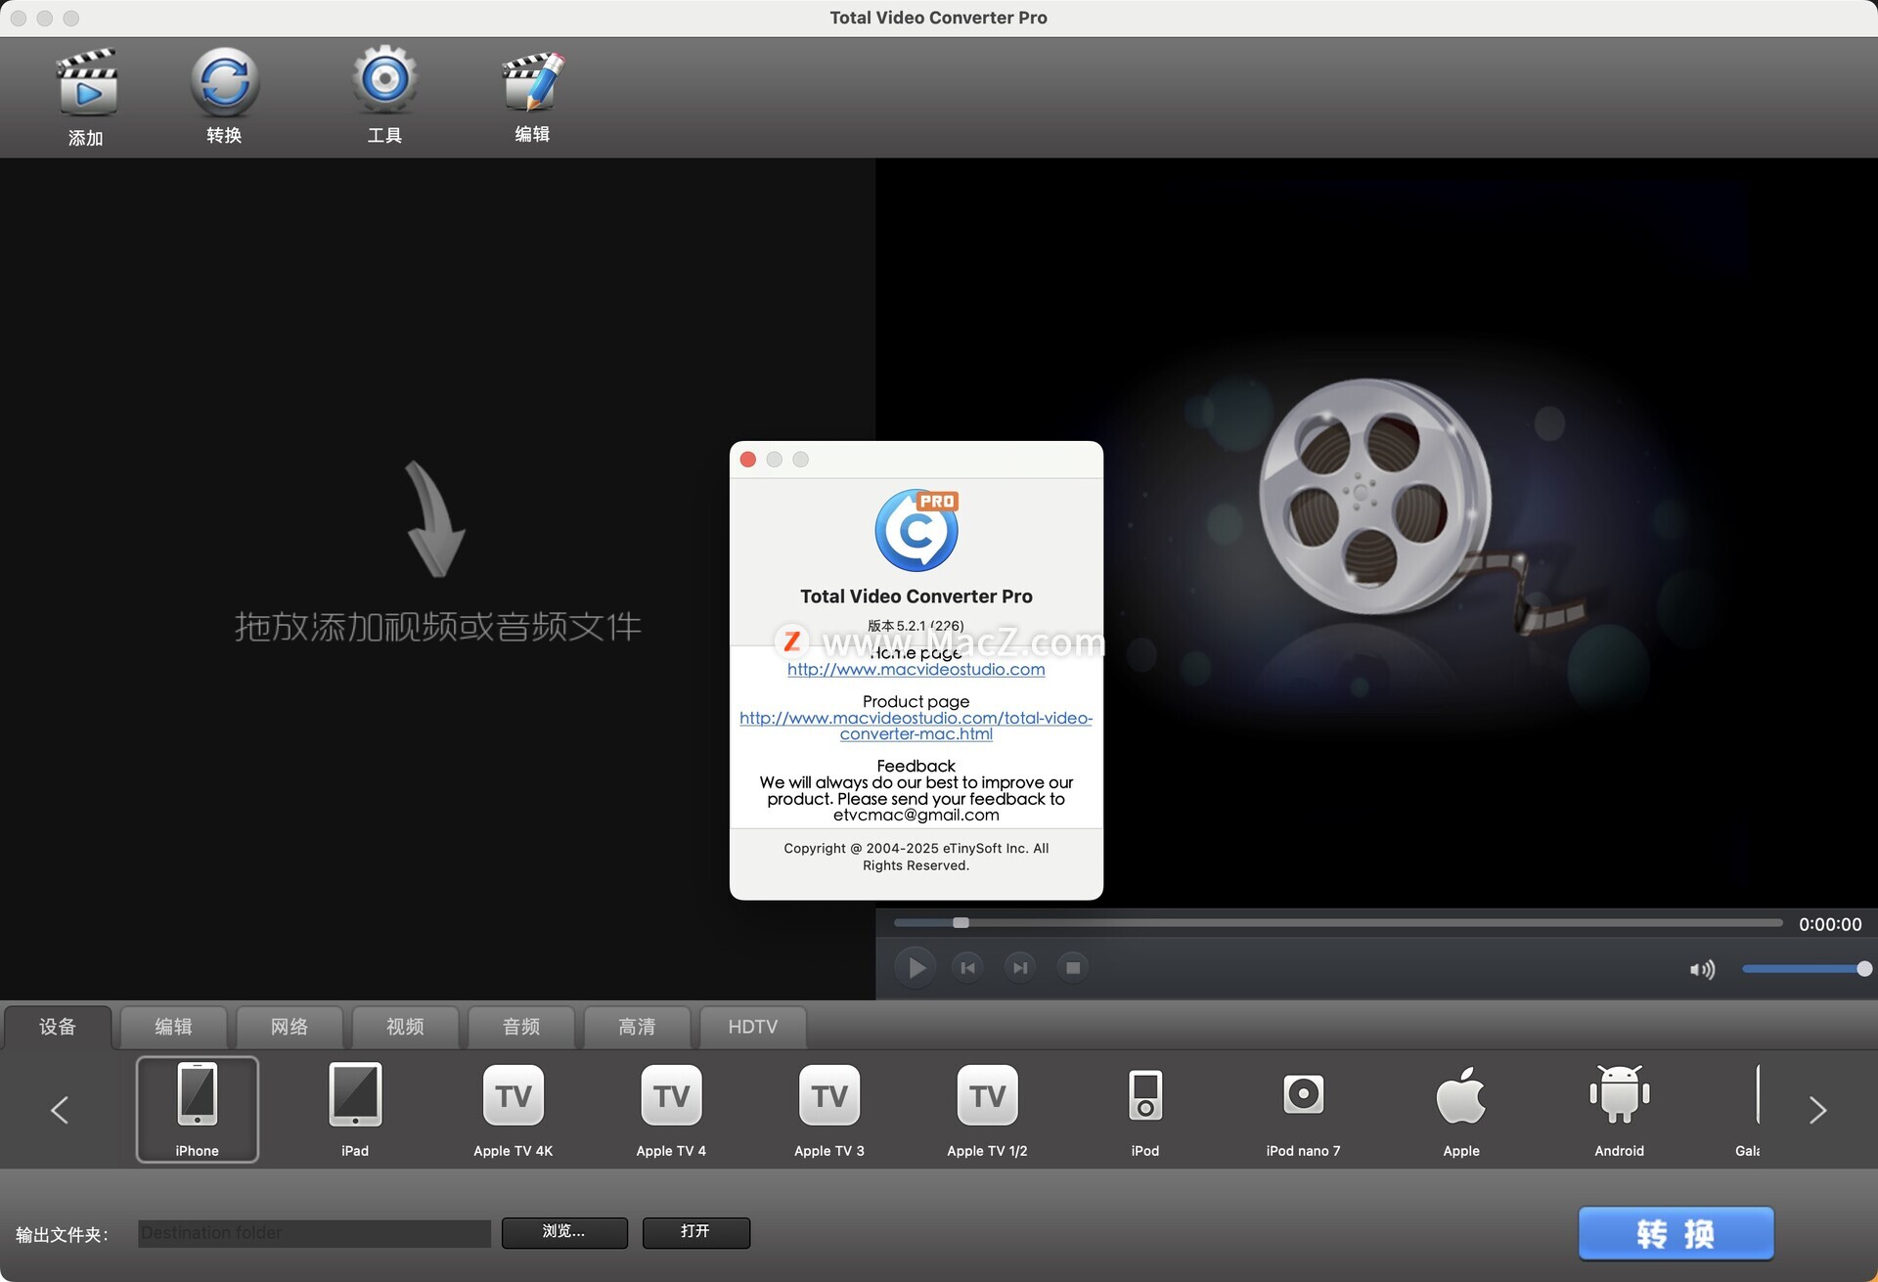
Task: Switch to the 高清 (HD) tab
Action: coord(638,1027)
